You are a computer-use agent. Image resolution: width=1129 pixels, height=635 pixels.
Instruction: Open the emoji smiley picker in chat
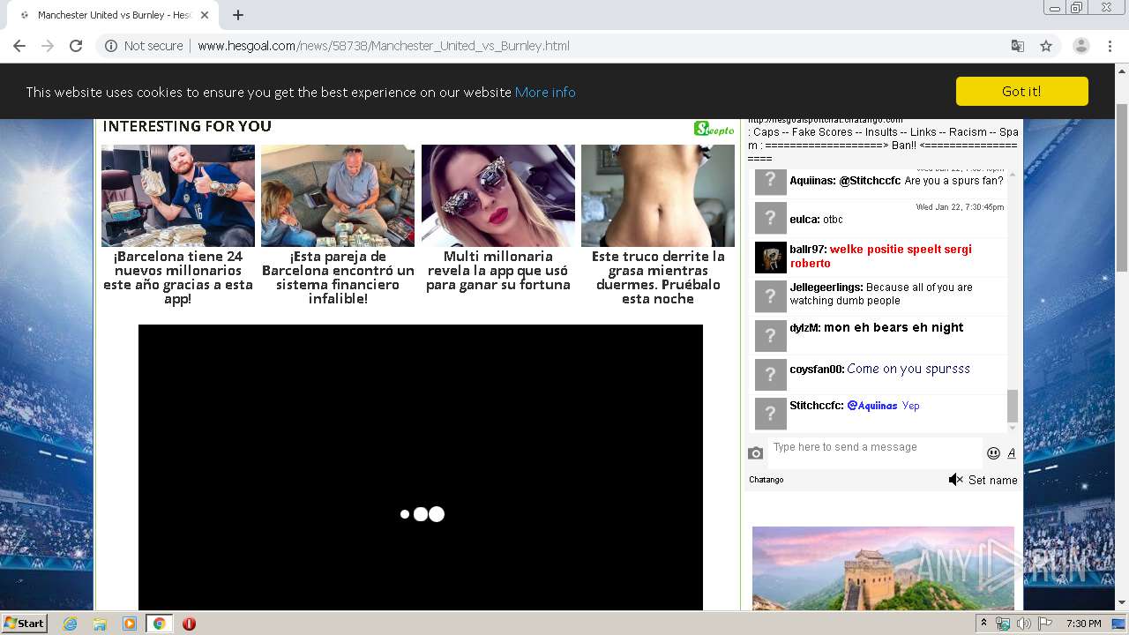[x=993, y=453]
